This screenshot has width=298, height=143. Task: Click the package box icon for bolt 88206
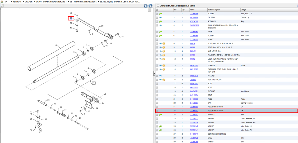[x=164, y=47]
